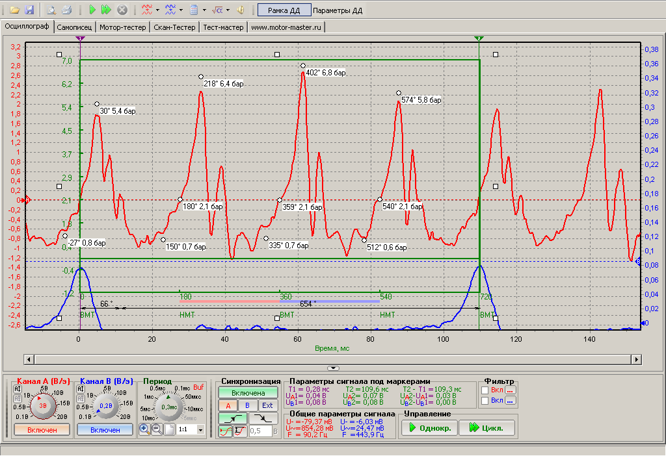This screenshot has width=666, height=456.
Task: Save oscillogram with the floppy disk icon
Action: point(29,10)
